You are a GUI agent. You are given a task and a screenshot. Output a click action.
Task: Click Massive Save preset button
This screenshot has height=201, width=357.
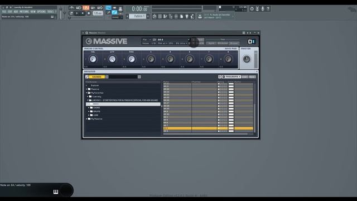point(200,40)
